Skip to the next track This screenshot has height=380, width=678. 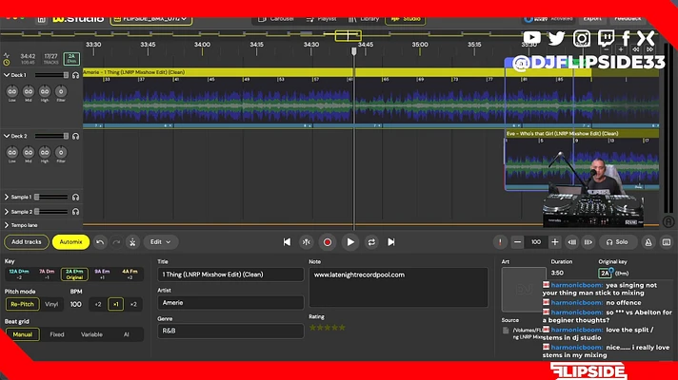coord(390,242)
